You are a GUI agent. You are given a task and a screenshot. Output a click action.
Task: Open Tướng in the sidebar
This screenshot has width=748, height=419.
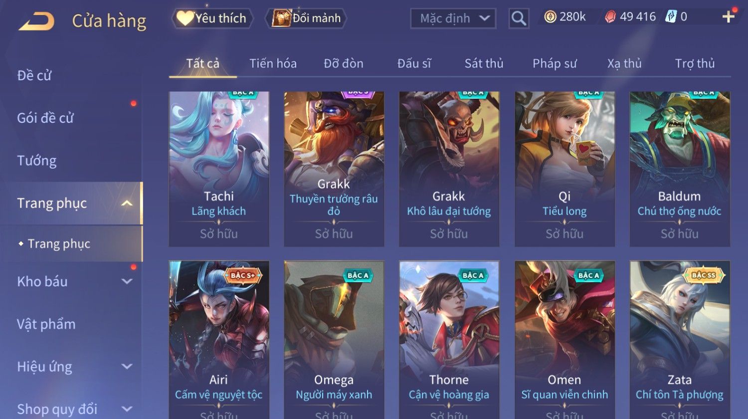37,161
